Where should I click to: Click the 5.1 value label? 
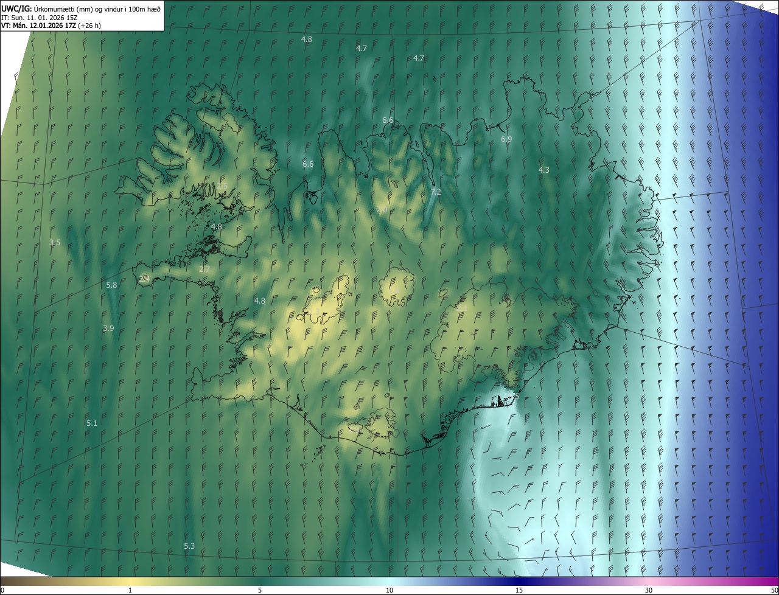tap(92, 423)
